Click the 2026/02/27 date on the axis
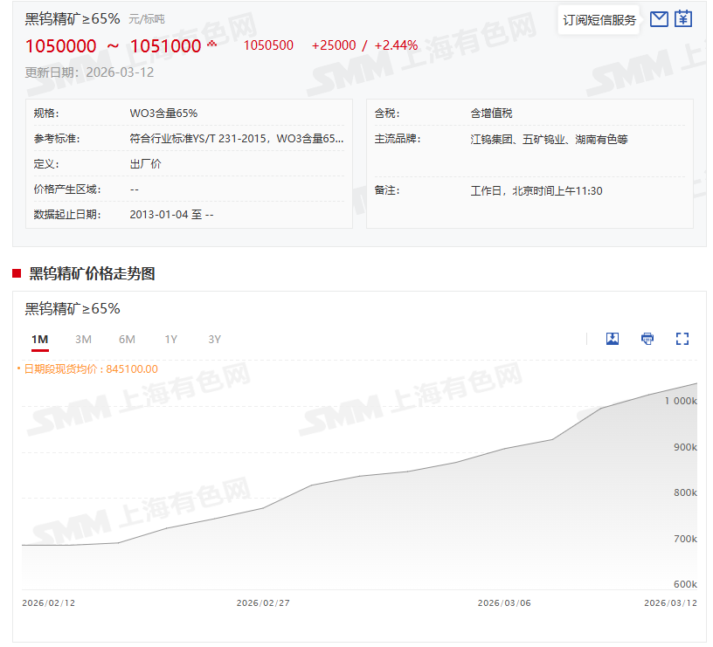This screenshot has height=647, width=713. 263,602
